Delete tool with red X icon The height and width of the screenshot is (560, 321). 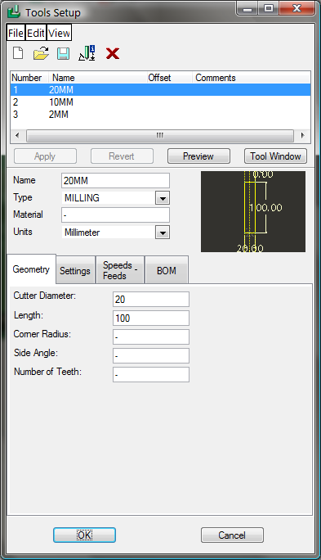click(x=112, y=53)
